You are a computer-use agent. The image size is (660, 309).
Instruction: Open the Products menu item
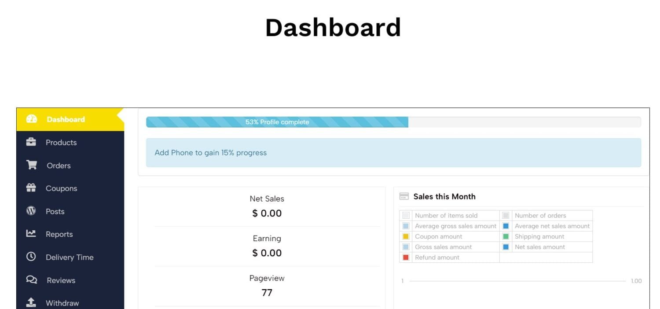(61, 143)
